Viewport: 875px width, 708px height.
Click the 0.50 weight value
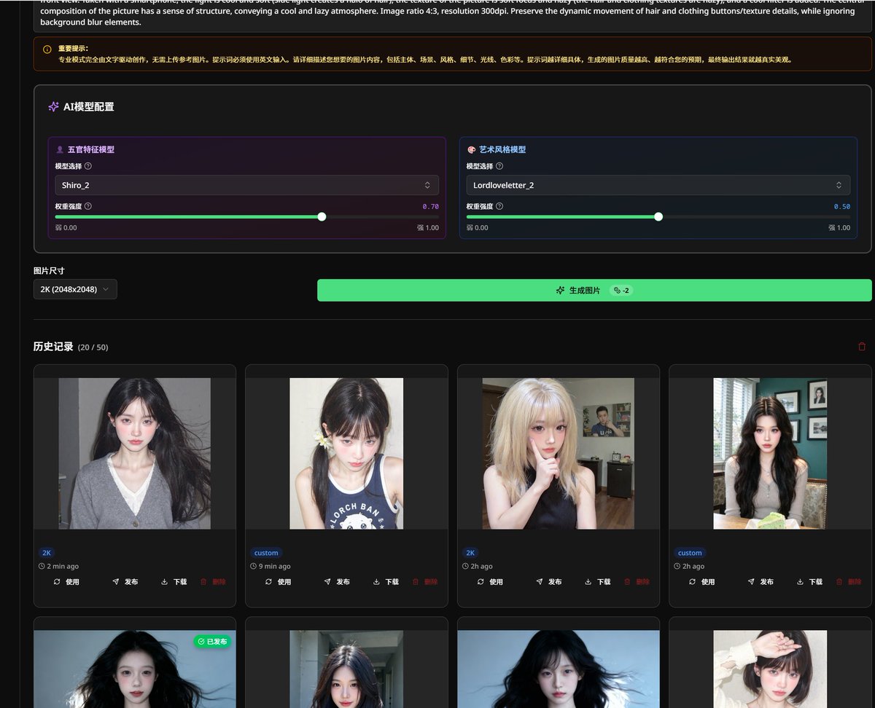(x=842, y=206)
